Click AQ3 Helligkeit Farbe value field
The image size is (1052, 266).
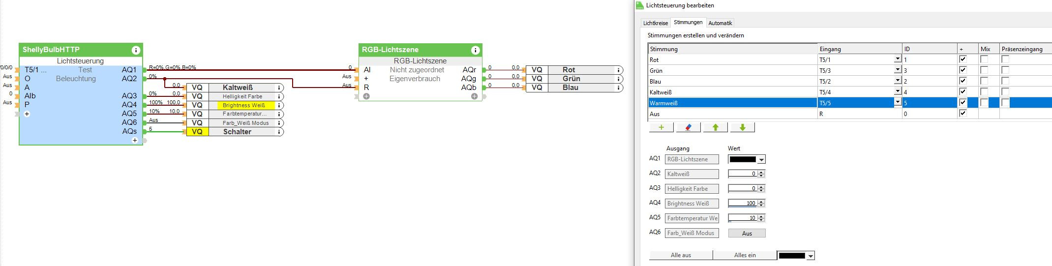742,188
